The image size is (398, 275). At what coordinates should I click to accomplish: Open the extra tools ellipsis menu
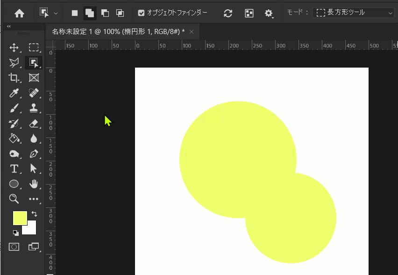coord(34,199)
